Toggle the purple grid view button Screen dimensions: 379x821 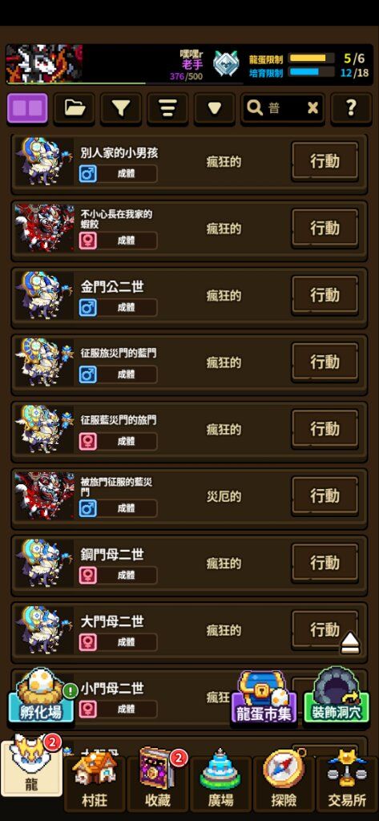pyautogui.click(x=27, y=108)
